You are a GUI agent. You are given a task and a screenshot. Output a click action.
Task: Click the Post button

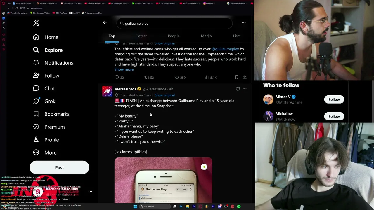(59, 167)
